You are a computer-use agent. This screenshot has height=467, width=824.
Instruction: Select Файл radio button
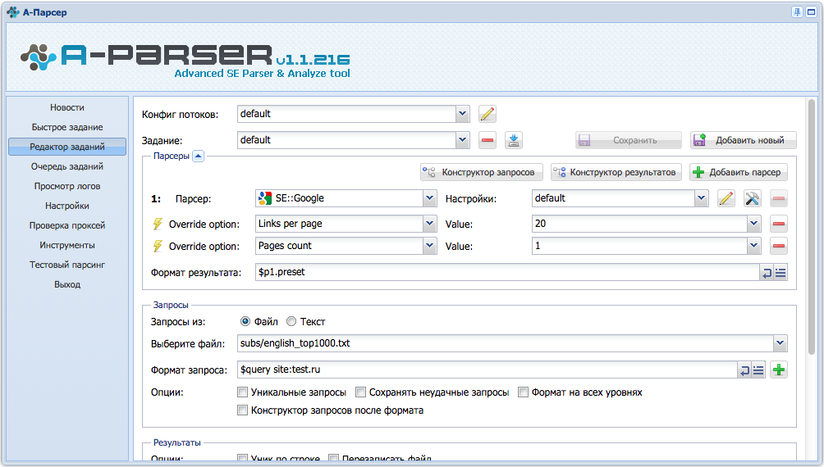[245, 321]
